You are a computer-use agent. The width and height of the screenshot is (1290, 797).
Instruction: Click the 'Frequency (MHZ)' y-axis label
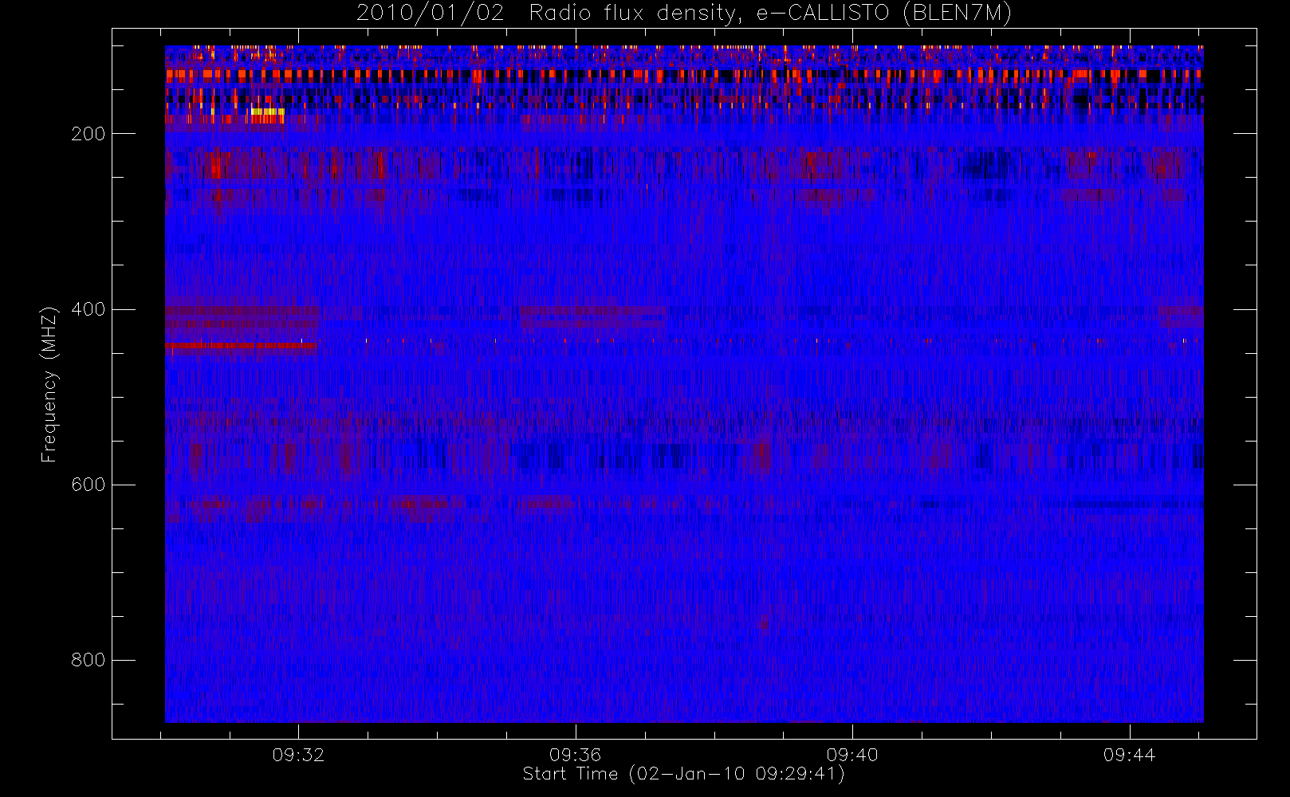(x=49, y=384)
